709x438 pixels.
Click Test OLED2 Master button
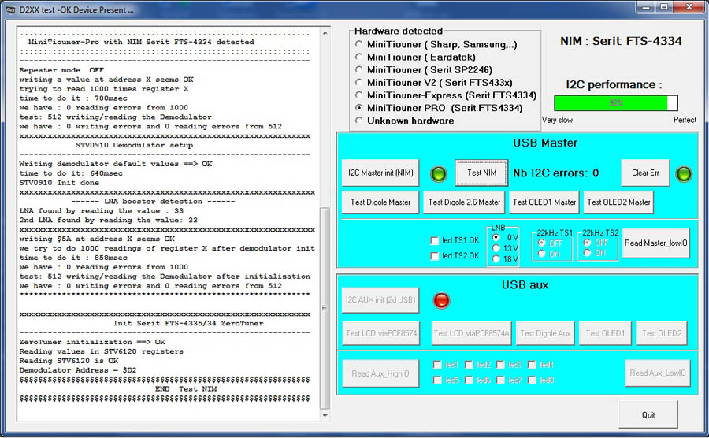(x=618, y=202)
